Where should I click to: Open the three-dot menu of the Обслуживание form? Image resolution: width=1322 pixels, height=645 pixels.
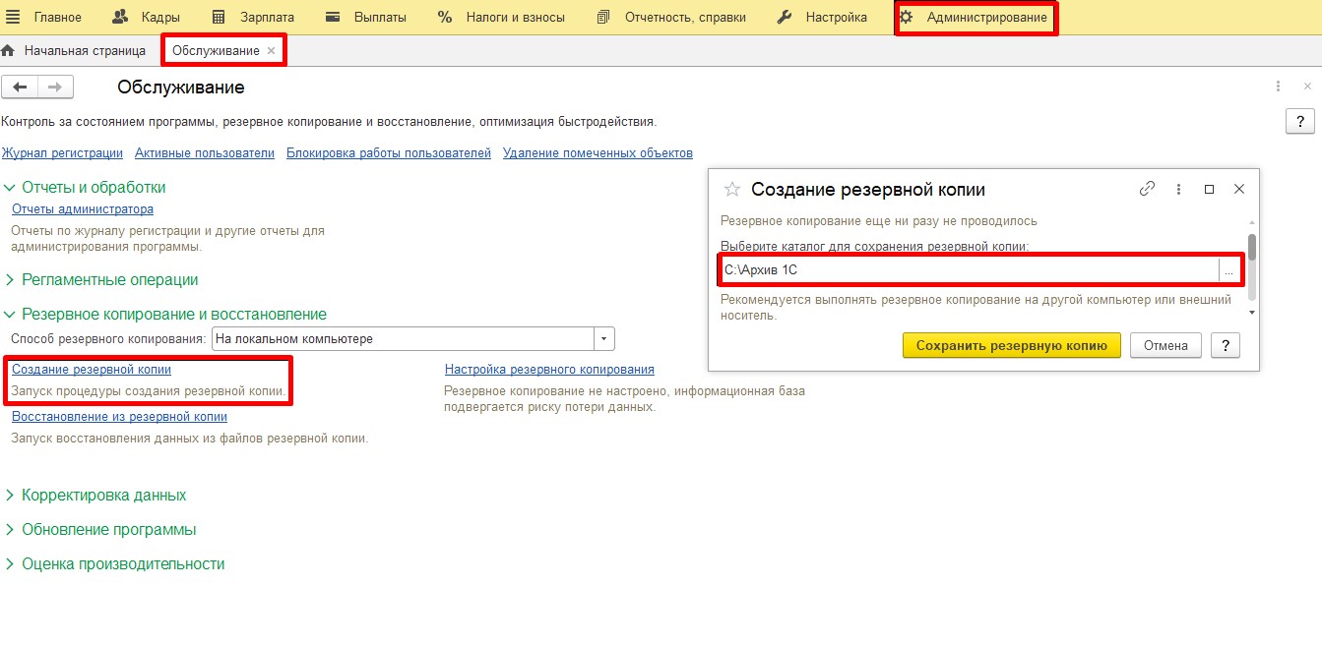click(x=1278, y=87)
